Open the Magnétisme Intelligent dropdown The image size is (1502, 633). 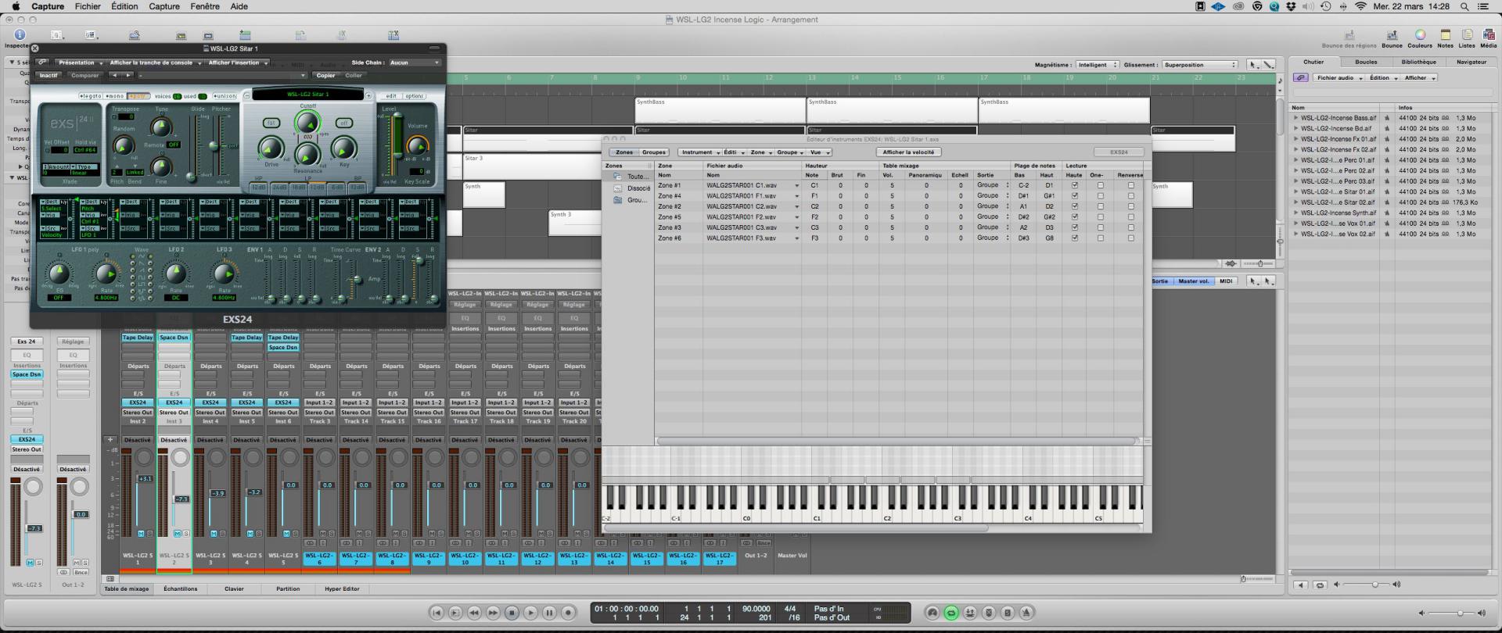(x=1097, y=65)
